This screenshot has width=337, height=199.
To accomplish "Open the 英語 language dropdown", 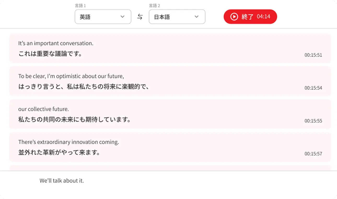I will 103,17.
